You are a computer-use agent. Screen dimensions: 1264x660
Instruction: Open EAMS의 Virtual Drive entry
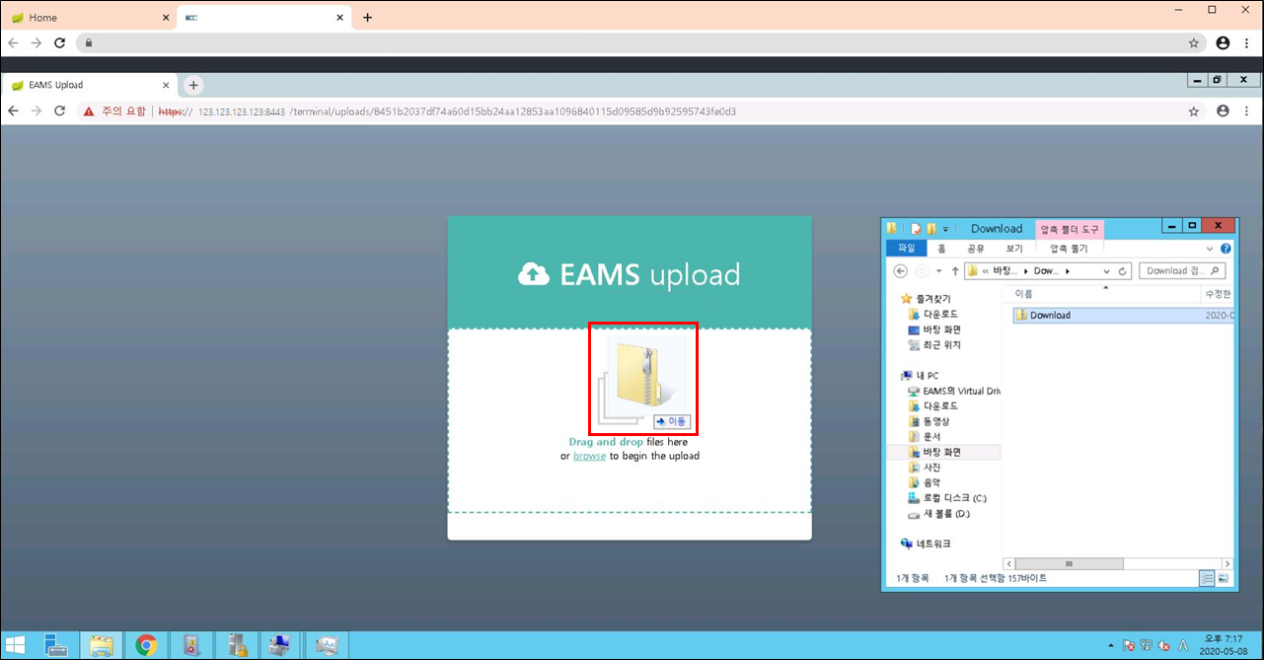tap(953, 391)
